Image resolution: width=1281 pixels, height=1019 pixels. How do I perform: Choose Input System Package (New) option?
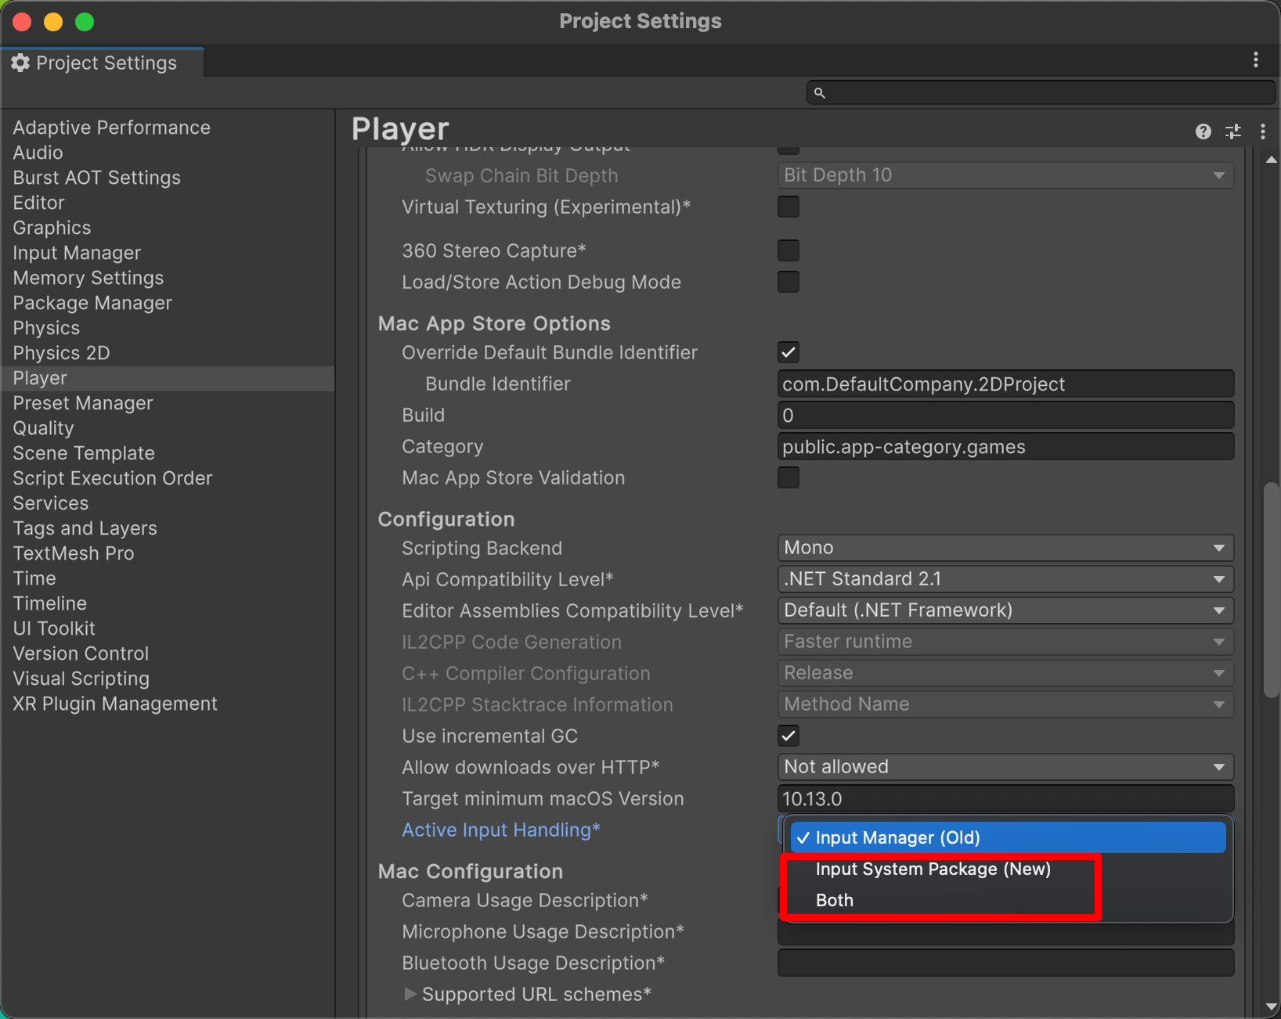click(1009, 869)
